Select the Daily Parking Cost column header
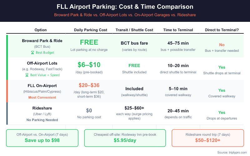The image size is (250, 156). click(91, 30)
